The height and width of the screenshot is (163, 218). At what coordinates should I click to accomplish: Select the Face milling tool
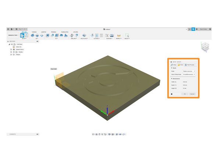click(42, 36)
